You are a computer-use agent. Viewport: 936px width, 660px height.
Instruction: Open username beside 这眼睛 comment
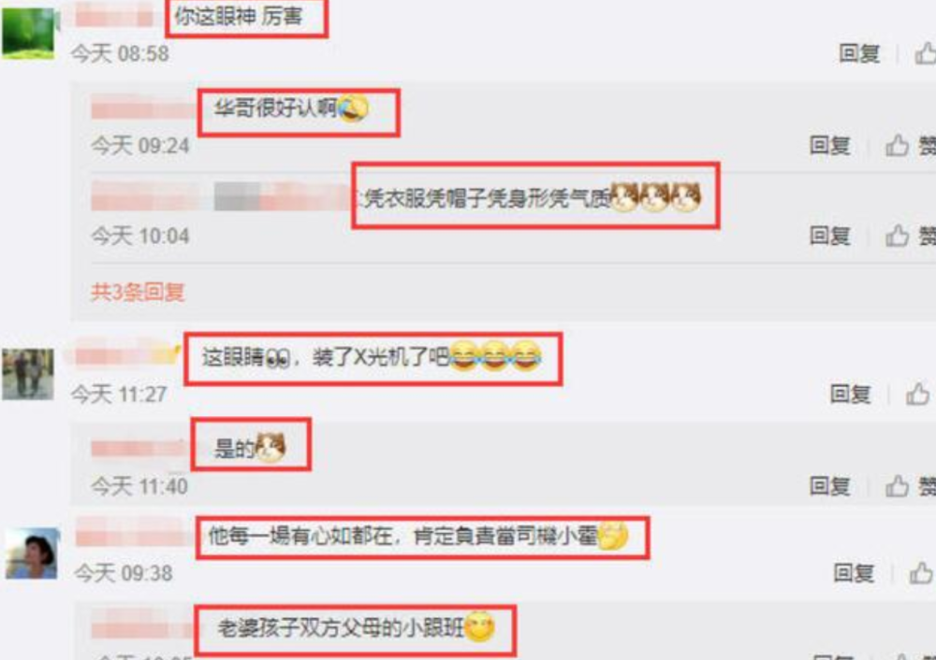(122, 356)
